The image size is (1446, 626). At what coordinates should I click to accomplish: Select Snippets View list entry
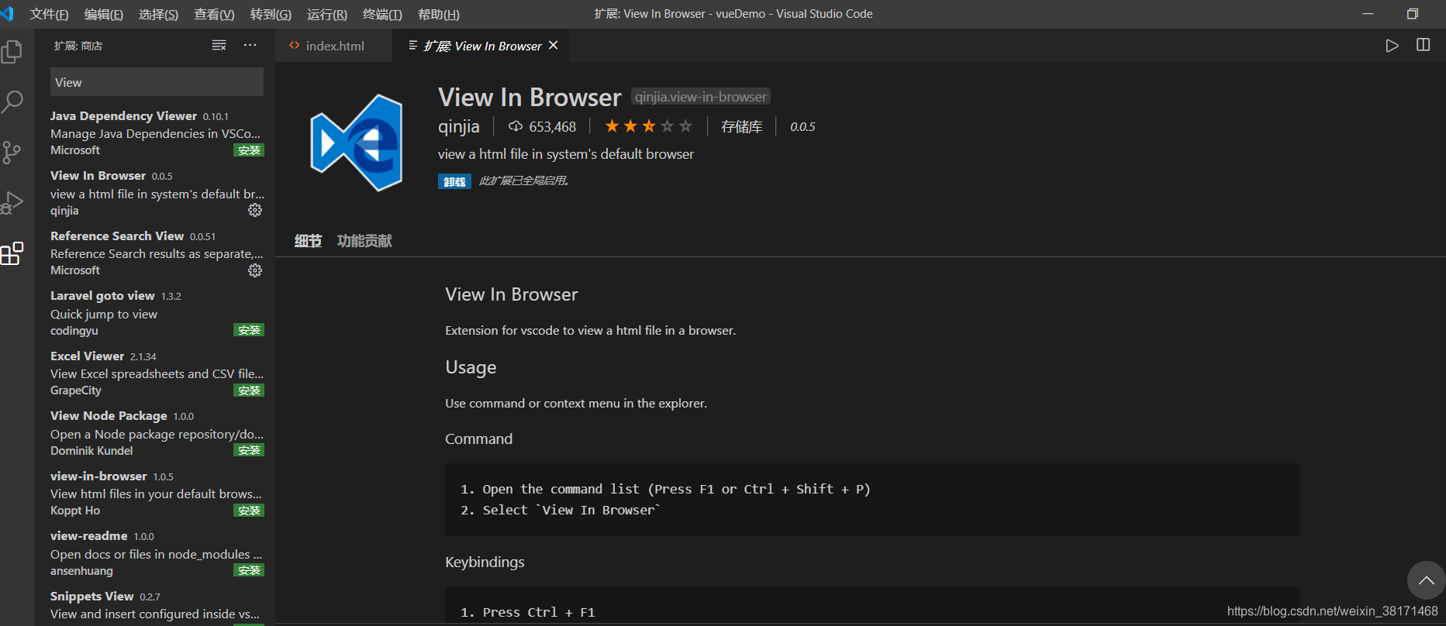(x=157, y=605)
